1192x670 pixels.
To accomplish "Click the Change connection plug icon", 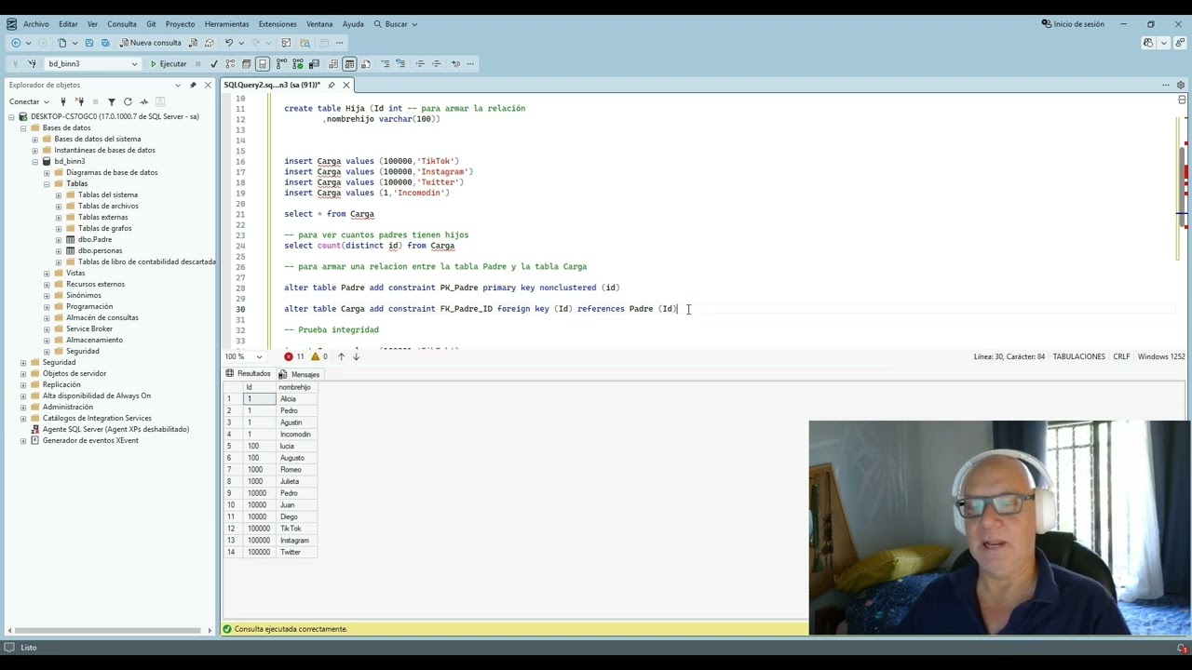I will click(x=32, y=64).
